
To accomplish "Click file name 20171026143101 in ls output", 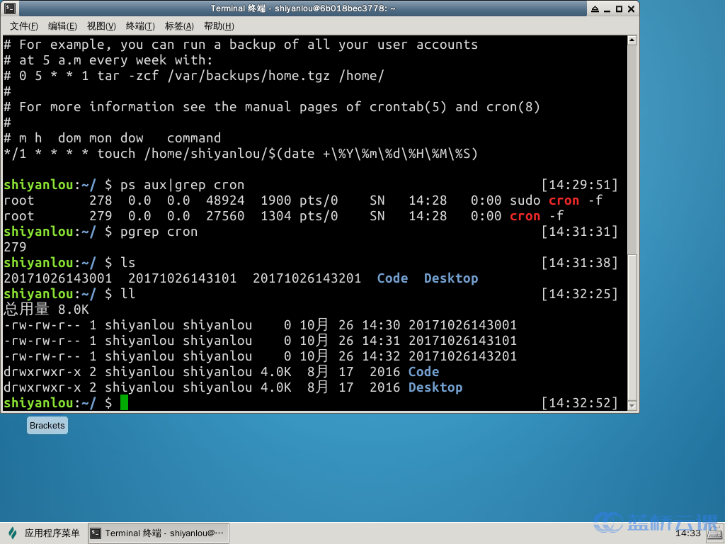I will tap(182, 278).
